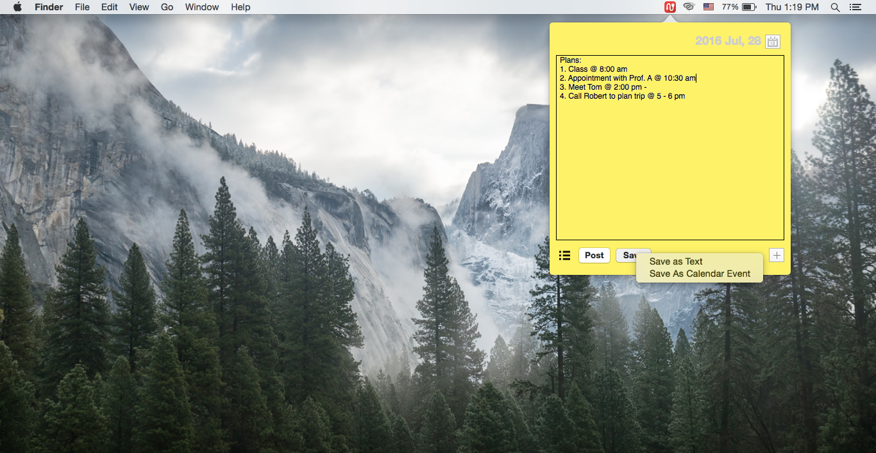Add a new note with plus icon
The width and height of the screenshot is (876, 453).
coord(777,256)
